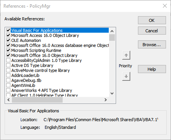Image resolution: width=171 pixels, height=140 pixels.
Task: Select 'Active DS Type Library' row text
Action: [32, 65]
